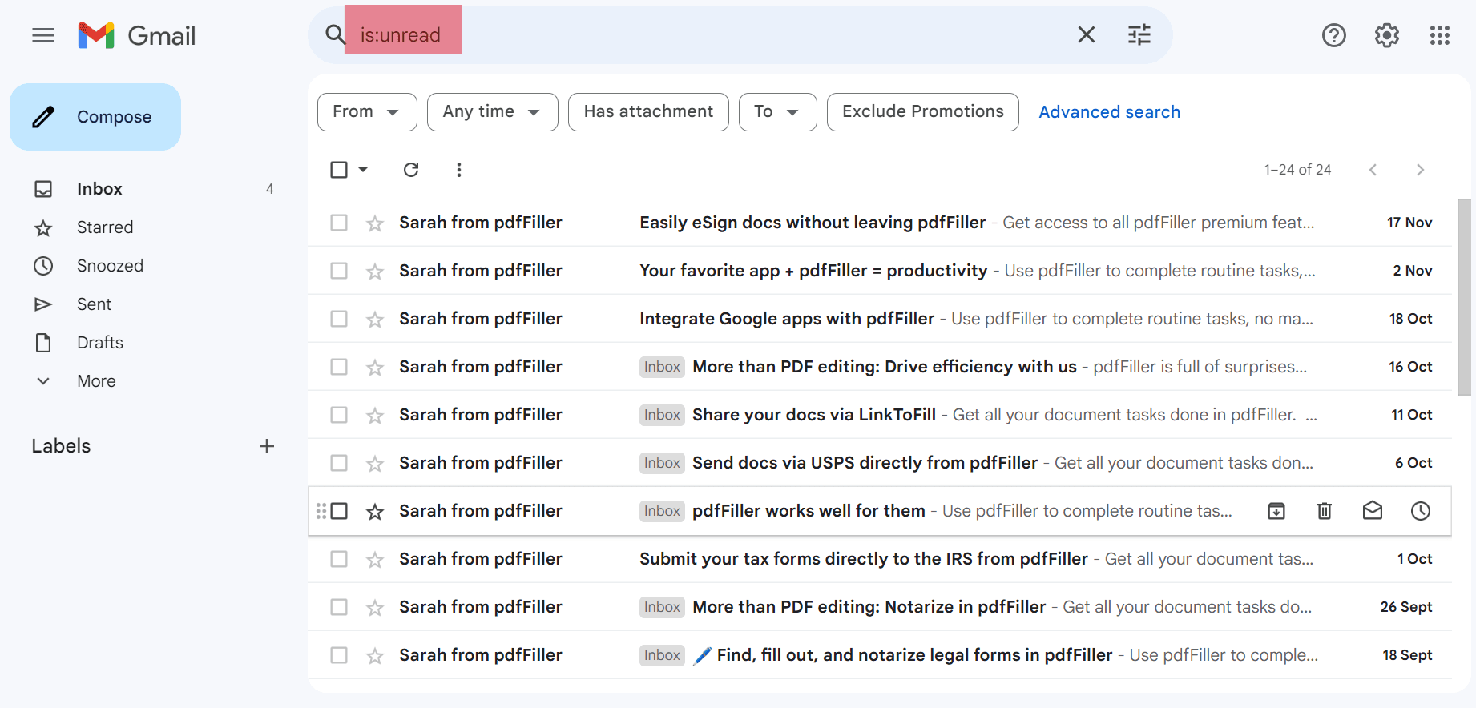
Task: Clear the search with the X icon
Action: pyautogui.click(x=1086, y=35)
